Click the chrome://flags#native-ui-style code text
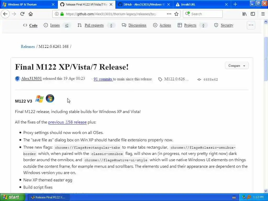Image resolution: width=268 pixels, height=201 pixels. [116, 160]
